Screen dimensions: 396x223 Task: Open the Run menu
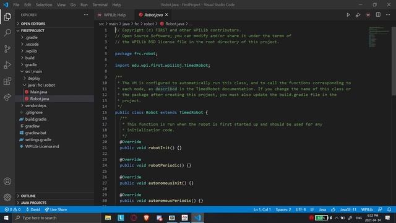coord(84,4)
